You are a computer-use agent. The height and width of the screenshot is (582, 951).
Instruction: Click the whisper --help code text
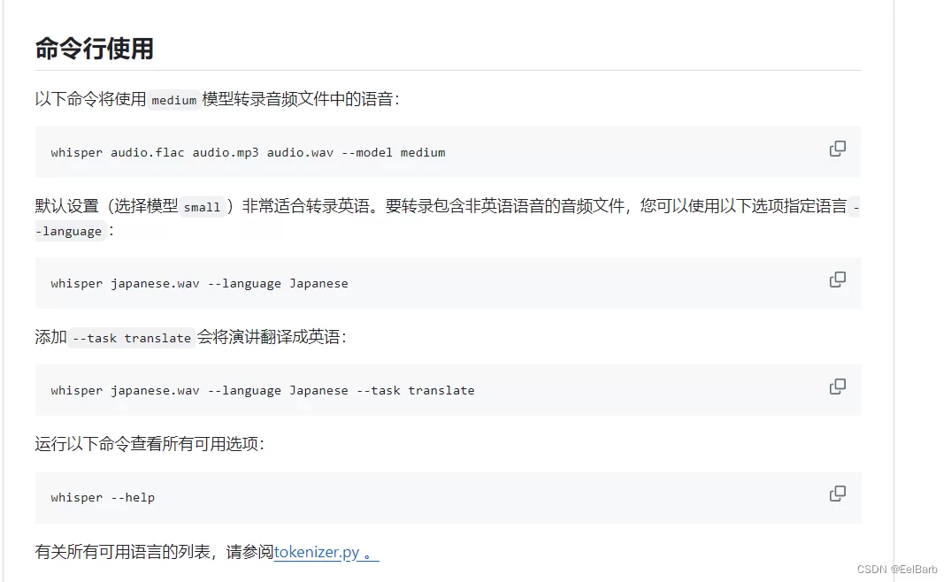103,497
